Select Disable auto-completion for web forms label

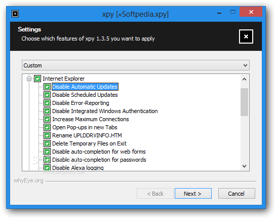coord(99,152)
